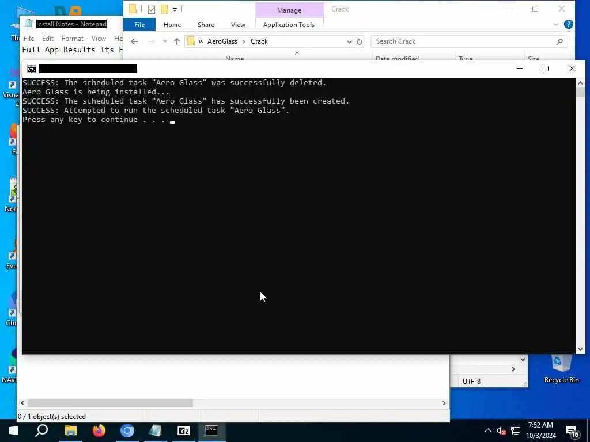Open the Windows Start menu
Screen dimensions: 590x442
pos(14,430)
